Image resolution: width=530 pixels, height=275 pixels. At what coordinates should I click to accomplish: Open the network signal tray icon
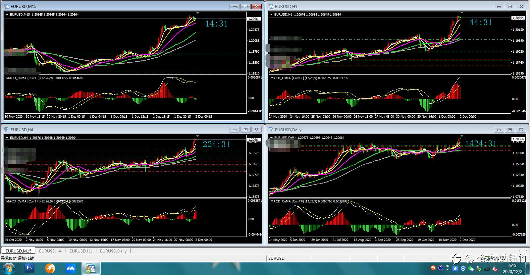pyautogui.click(x=487, y=269)
